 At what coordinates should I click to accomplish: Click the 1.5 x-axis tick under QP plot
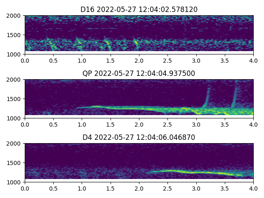(x=111, y=124)
